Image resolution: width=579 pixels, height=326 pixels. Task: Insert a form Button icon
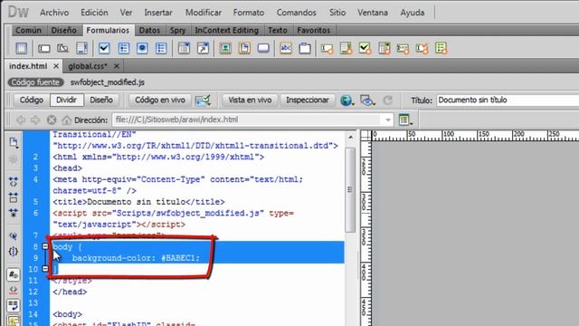tap(263, 48)
